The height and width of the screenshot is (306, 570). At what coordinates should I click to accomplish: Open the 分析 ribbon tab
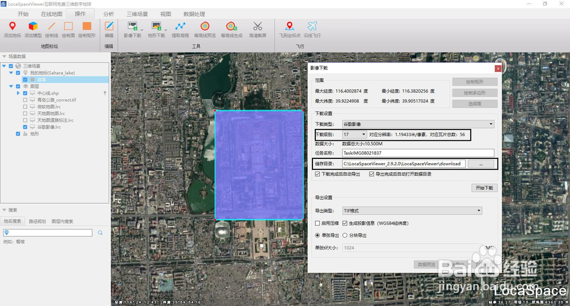click(x=108, y=14)
